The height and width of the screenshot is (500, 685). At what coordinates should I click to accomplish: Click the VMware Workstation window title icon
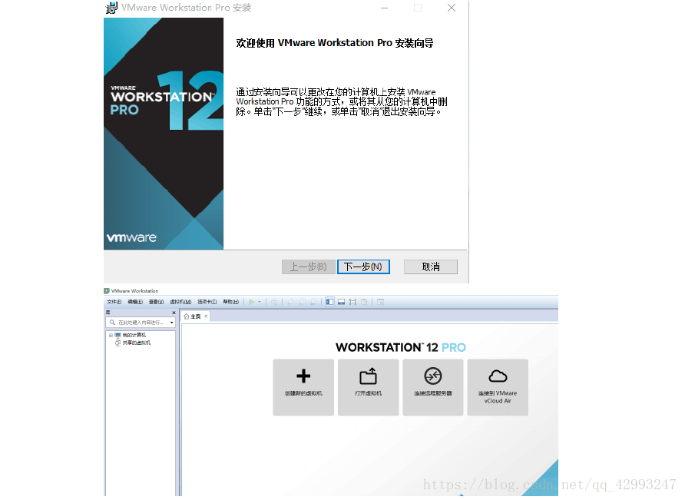coord(107,291)
